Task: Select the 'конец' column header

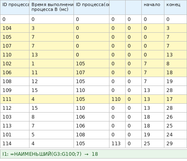Action: point(176,7)
